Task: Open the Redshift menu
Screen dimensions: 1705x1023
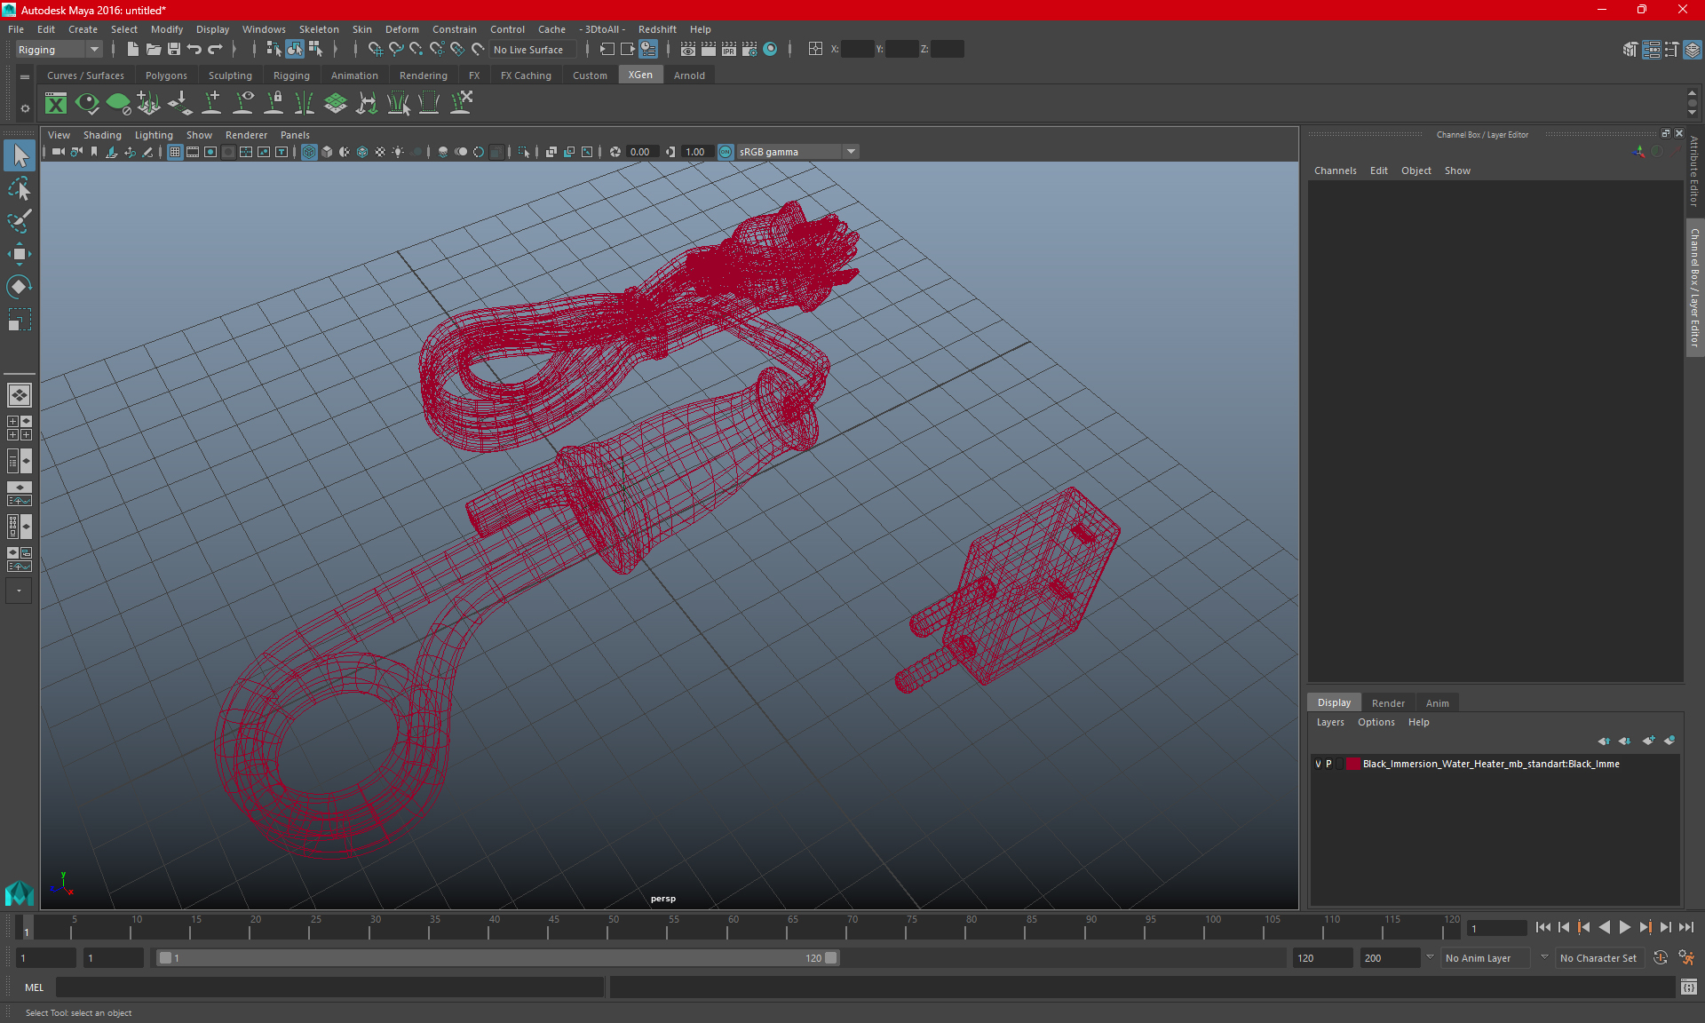Action: [x=657, y=29]
